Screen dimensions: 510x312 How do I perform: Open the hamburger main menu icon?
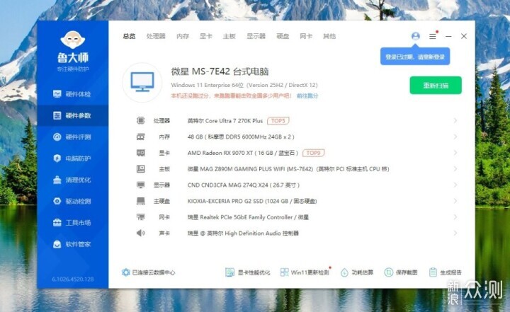click(433, 36)
